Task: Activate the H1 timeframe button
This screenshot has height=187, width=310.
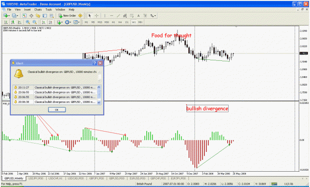Action: click(114, 22)
